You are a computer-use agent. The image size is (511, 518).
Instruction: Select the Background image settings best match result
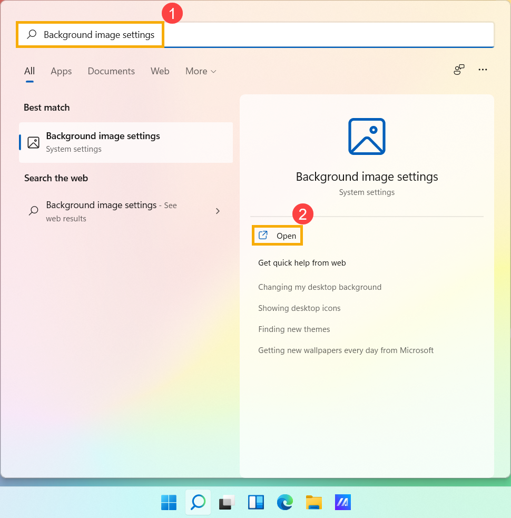click(126, 142)
